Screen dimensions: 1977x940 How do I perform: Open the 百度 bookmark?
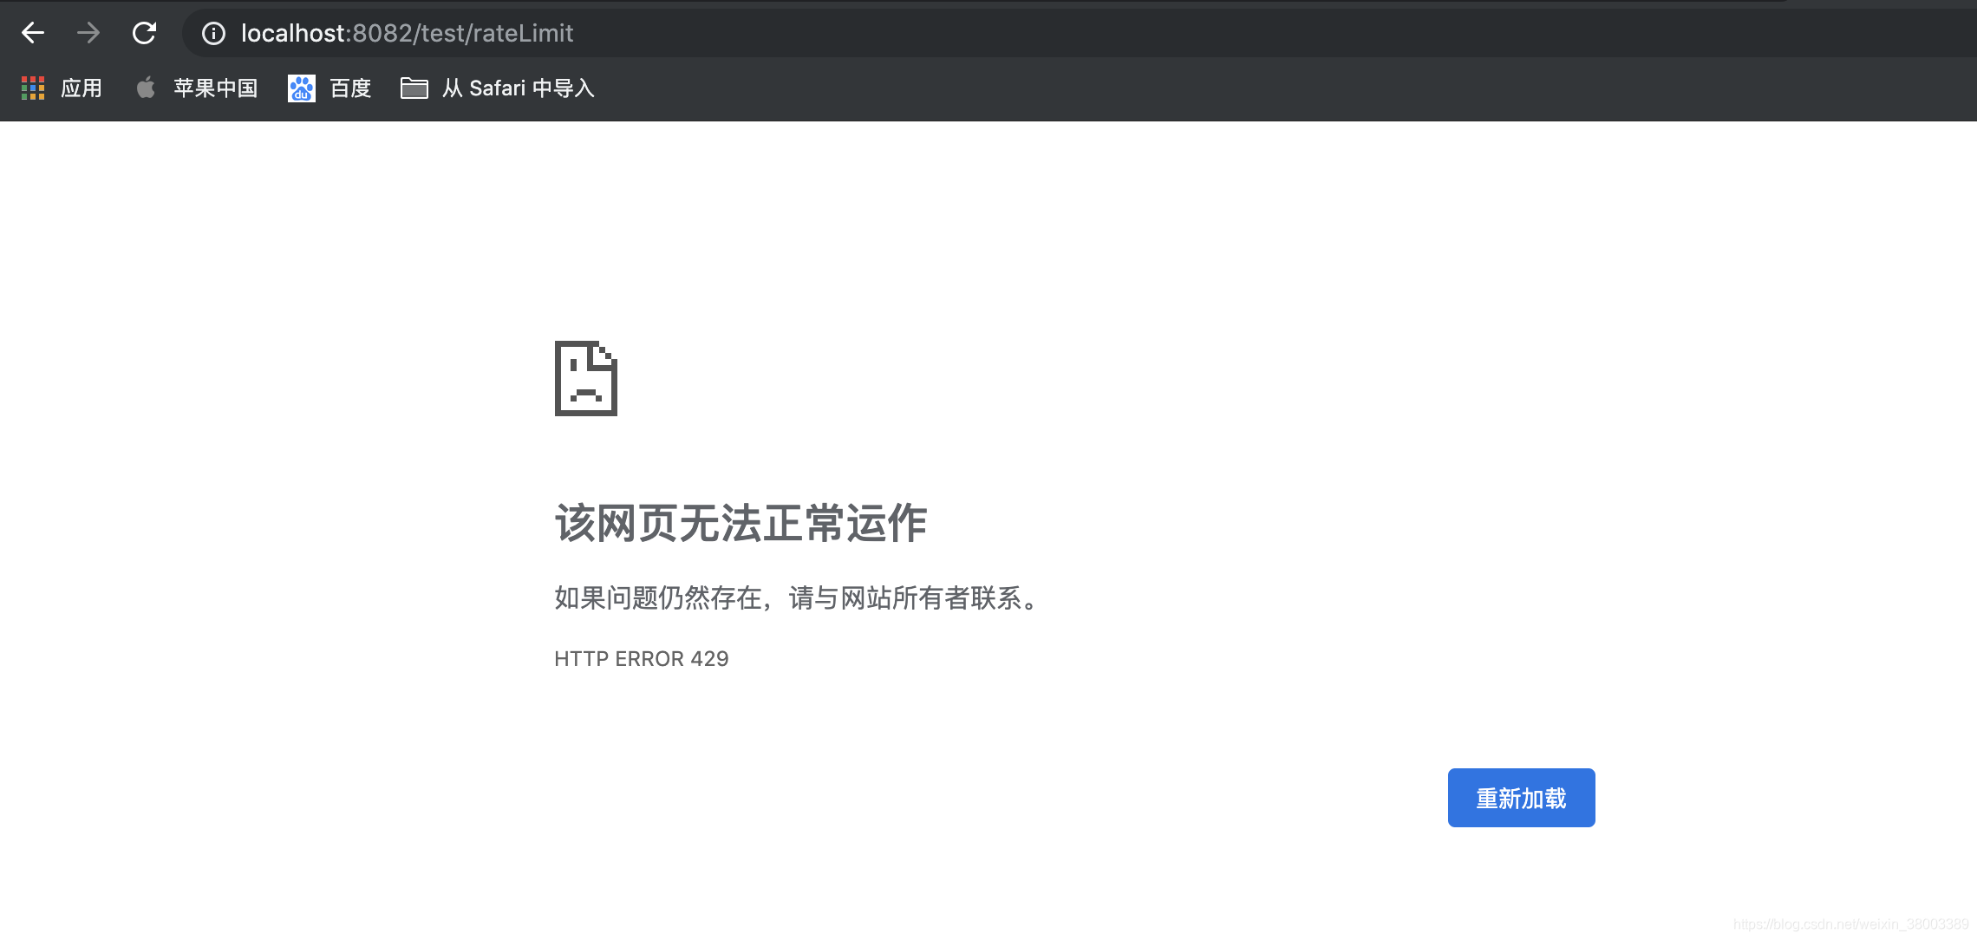click(350, 88)
